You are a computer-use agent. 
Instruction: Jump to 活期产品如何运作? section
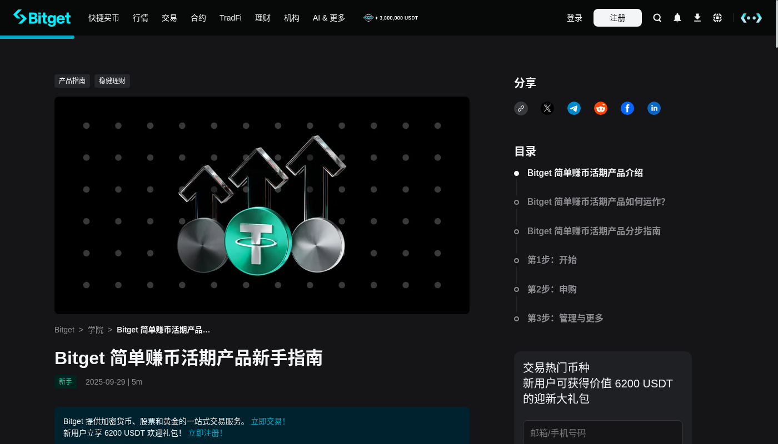(596, 202)
